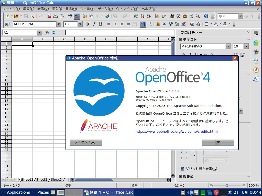This screenshot has height=196, width=262.
Task: Open the 挿入 menu
Action: point(57,9)
